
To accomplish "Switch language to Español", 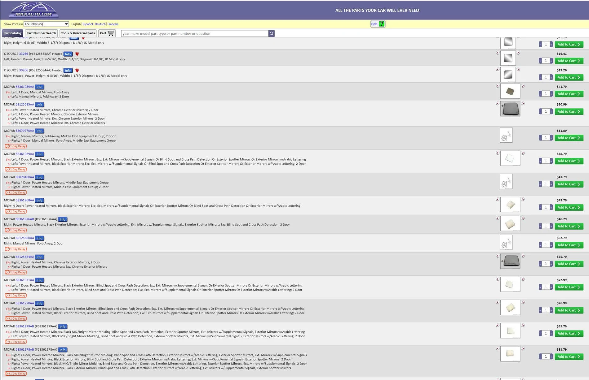I will (88, 24).
